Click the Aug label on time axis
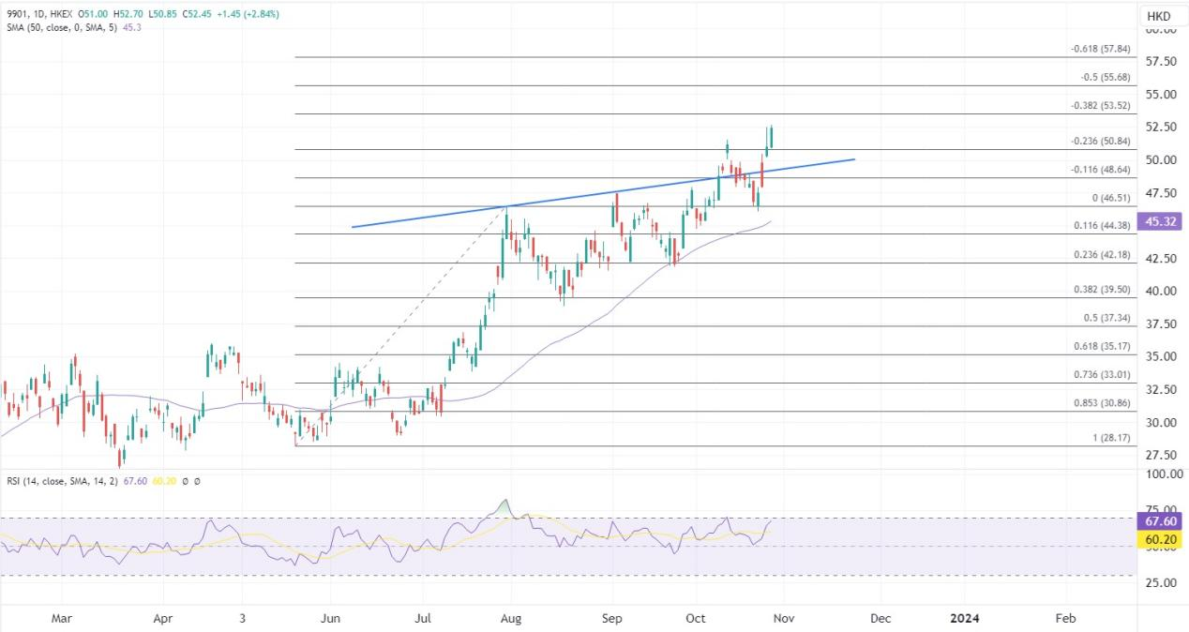The width and height of the screenshot is (1189, 632). click(x=510, y=619)
